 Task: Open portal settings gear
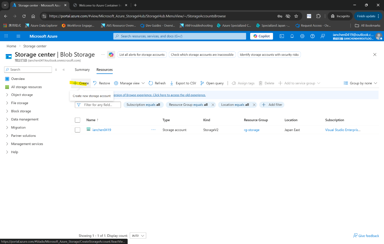coord(302,36)
